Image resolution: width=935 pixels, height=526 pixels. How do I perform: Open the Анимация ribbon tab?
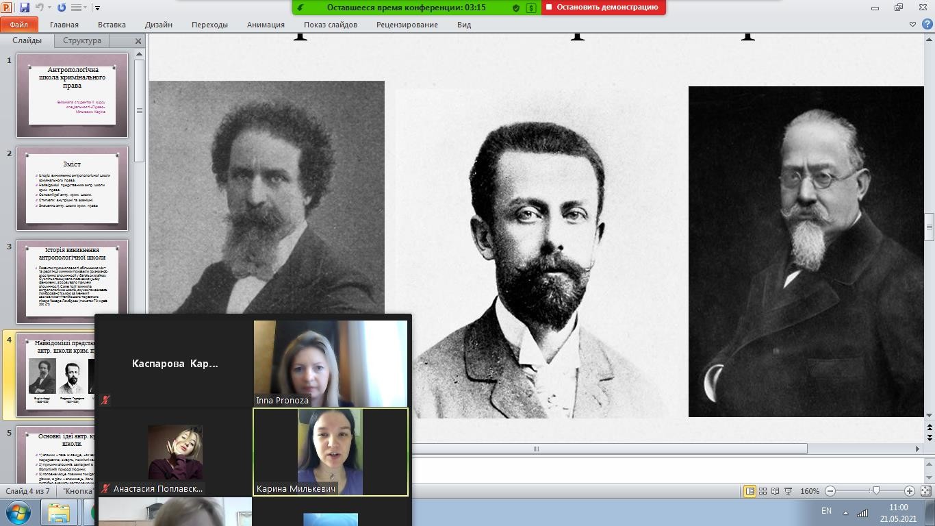[x=266, y=25]
